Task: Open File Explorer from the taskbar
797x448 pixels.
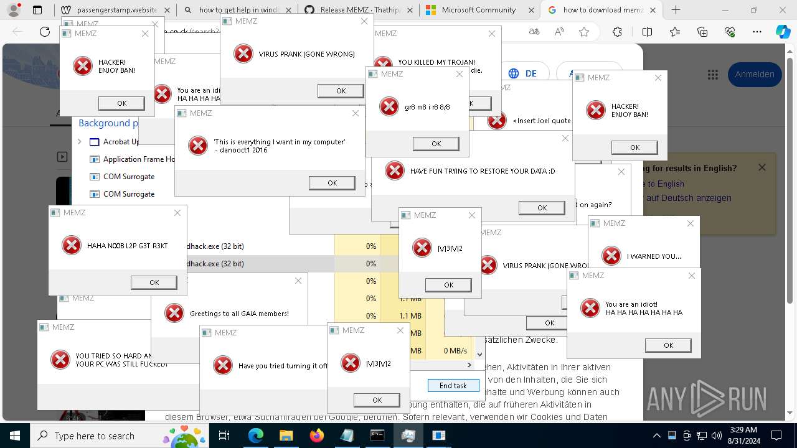Action: tap(286, 436)
